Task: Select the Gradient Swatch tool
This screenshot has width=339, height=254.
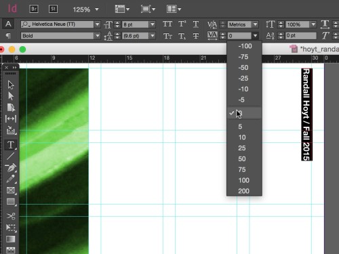Action: [x=11, y=239]
